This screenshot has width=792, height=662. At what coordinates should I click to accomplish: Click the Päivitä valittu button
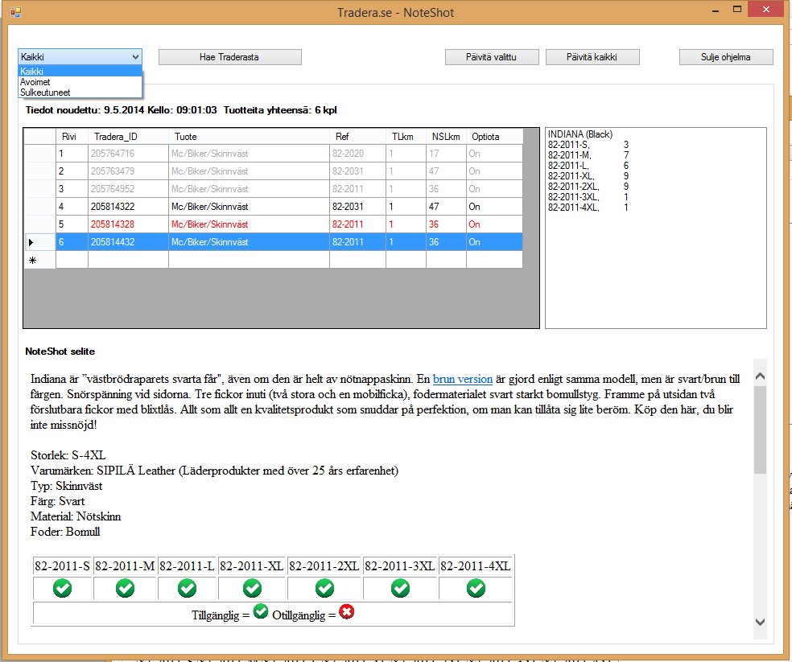[492, 57]
